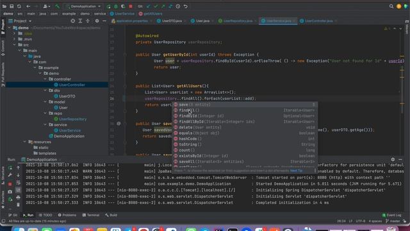Click the Git Push arrow icon
This screenshot has height=231, width=410.
(x=163, y=6)
